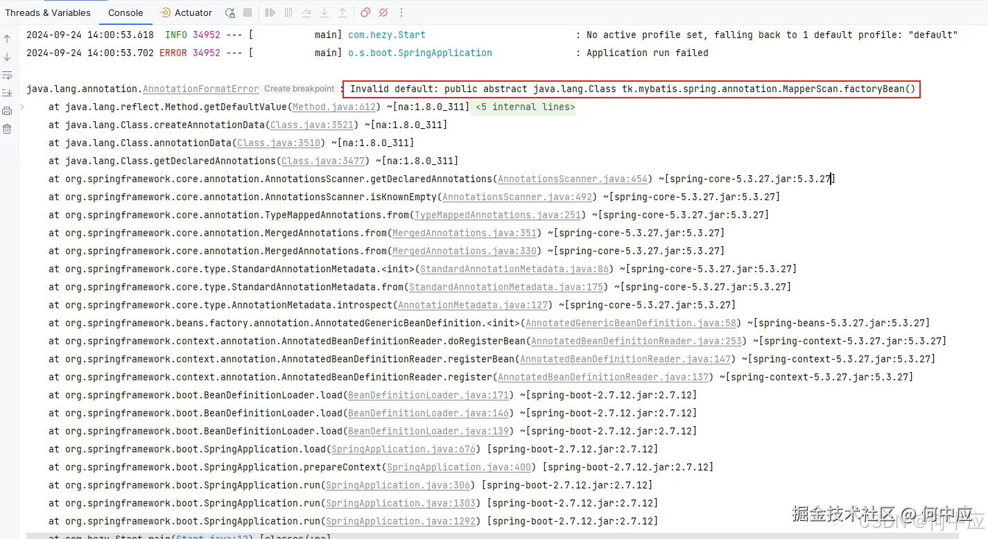Click the Print console output icon
The height and width of the screenshot is (539, 988).
coord(7,111)
